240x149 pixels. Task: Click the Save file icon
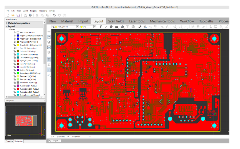(x=18, y=15)
